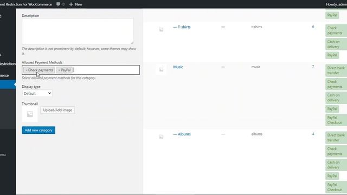Focus the Description text area

78,31
